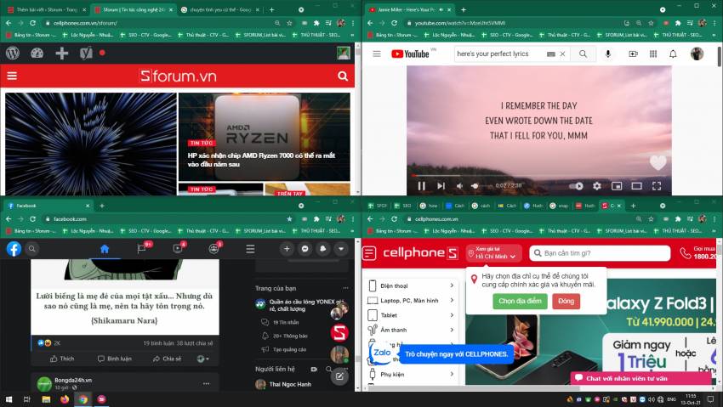Viewport: 723px width, 407px height.
Task: Pause the YouTube video
Action: tap(421, 186)
